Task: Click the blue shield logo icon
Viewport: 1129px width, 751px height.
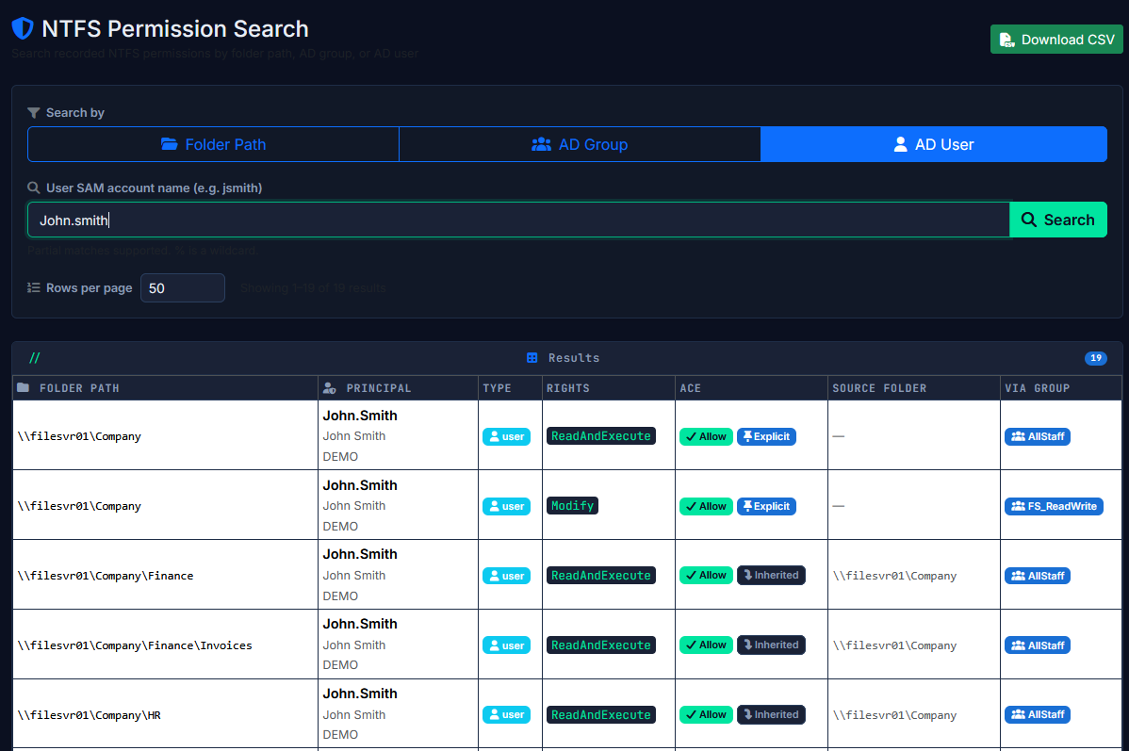Action: (23, 28)
